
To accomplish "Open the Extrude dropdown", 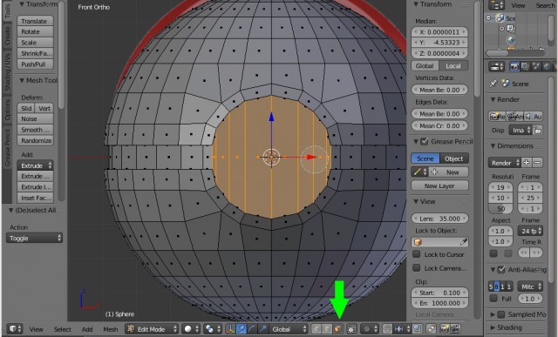I will pyautogui.click(x=35, y=165).
